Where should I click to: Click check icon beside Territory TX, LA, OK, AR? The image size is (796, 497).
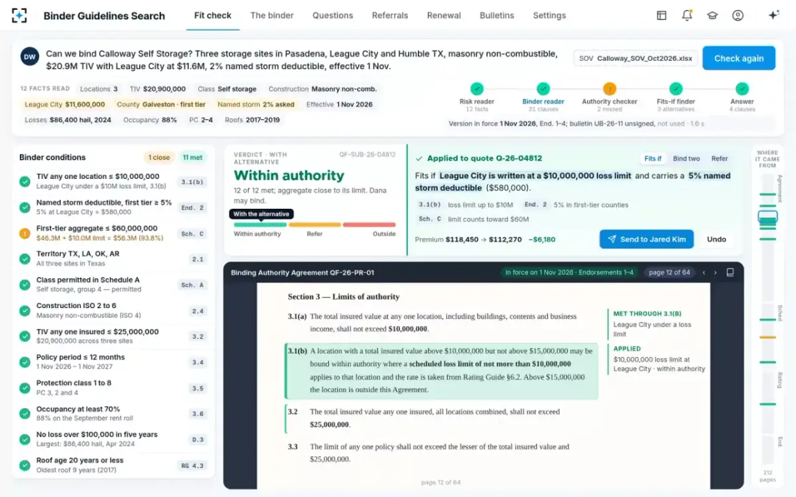[x=25, y=259]
